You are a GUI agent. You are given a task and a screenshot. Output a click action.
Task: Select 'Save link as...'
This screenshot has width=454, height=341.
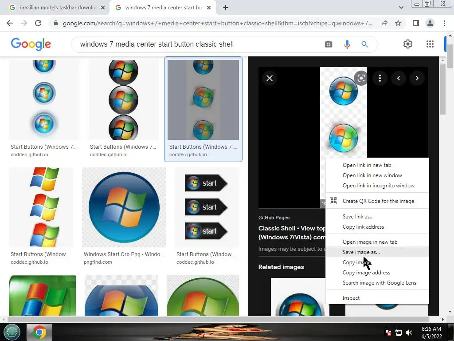point(377,217)
